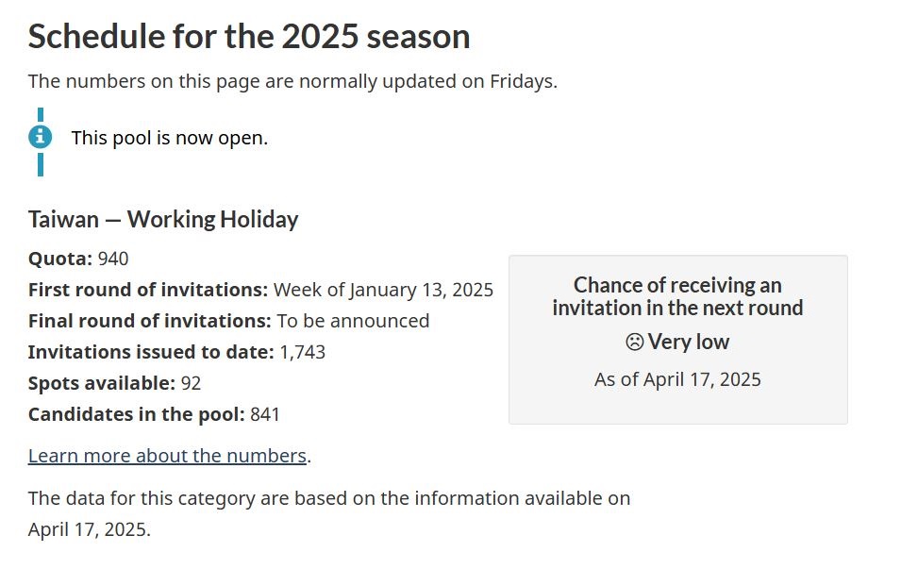Select the Taiwan — Working Holiday heading
The image size is (901, 569).
point(163,220)
